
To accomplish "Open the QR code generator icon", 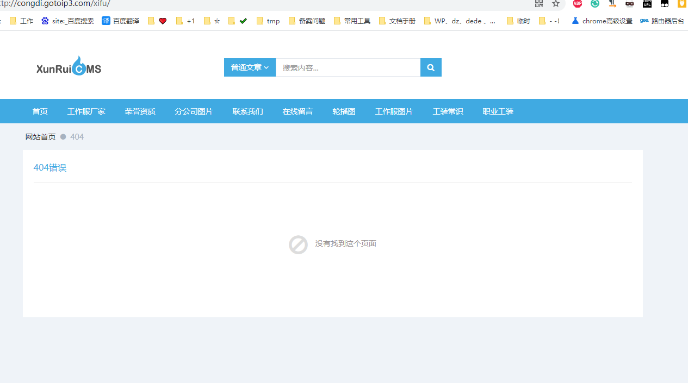I will coord(538,4).
